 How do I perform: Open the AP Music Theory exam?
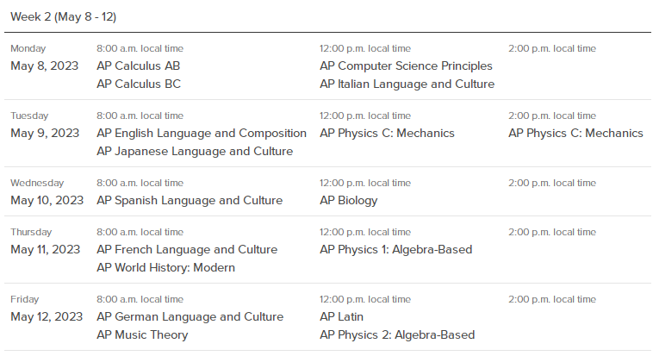142,334
